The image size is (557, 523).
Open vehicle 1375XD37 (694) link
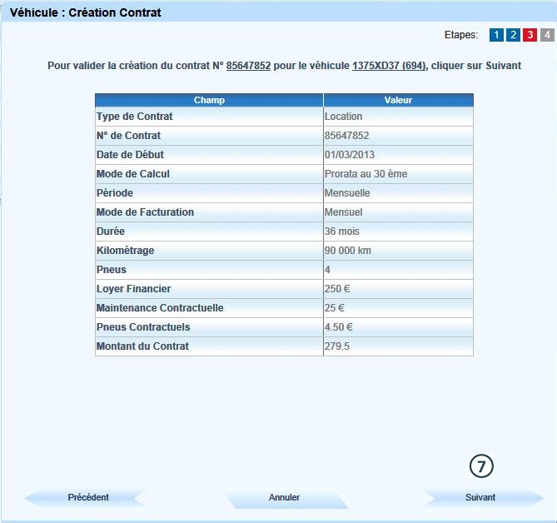pyautogui.click(x=389, y=65)
